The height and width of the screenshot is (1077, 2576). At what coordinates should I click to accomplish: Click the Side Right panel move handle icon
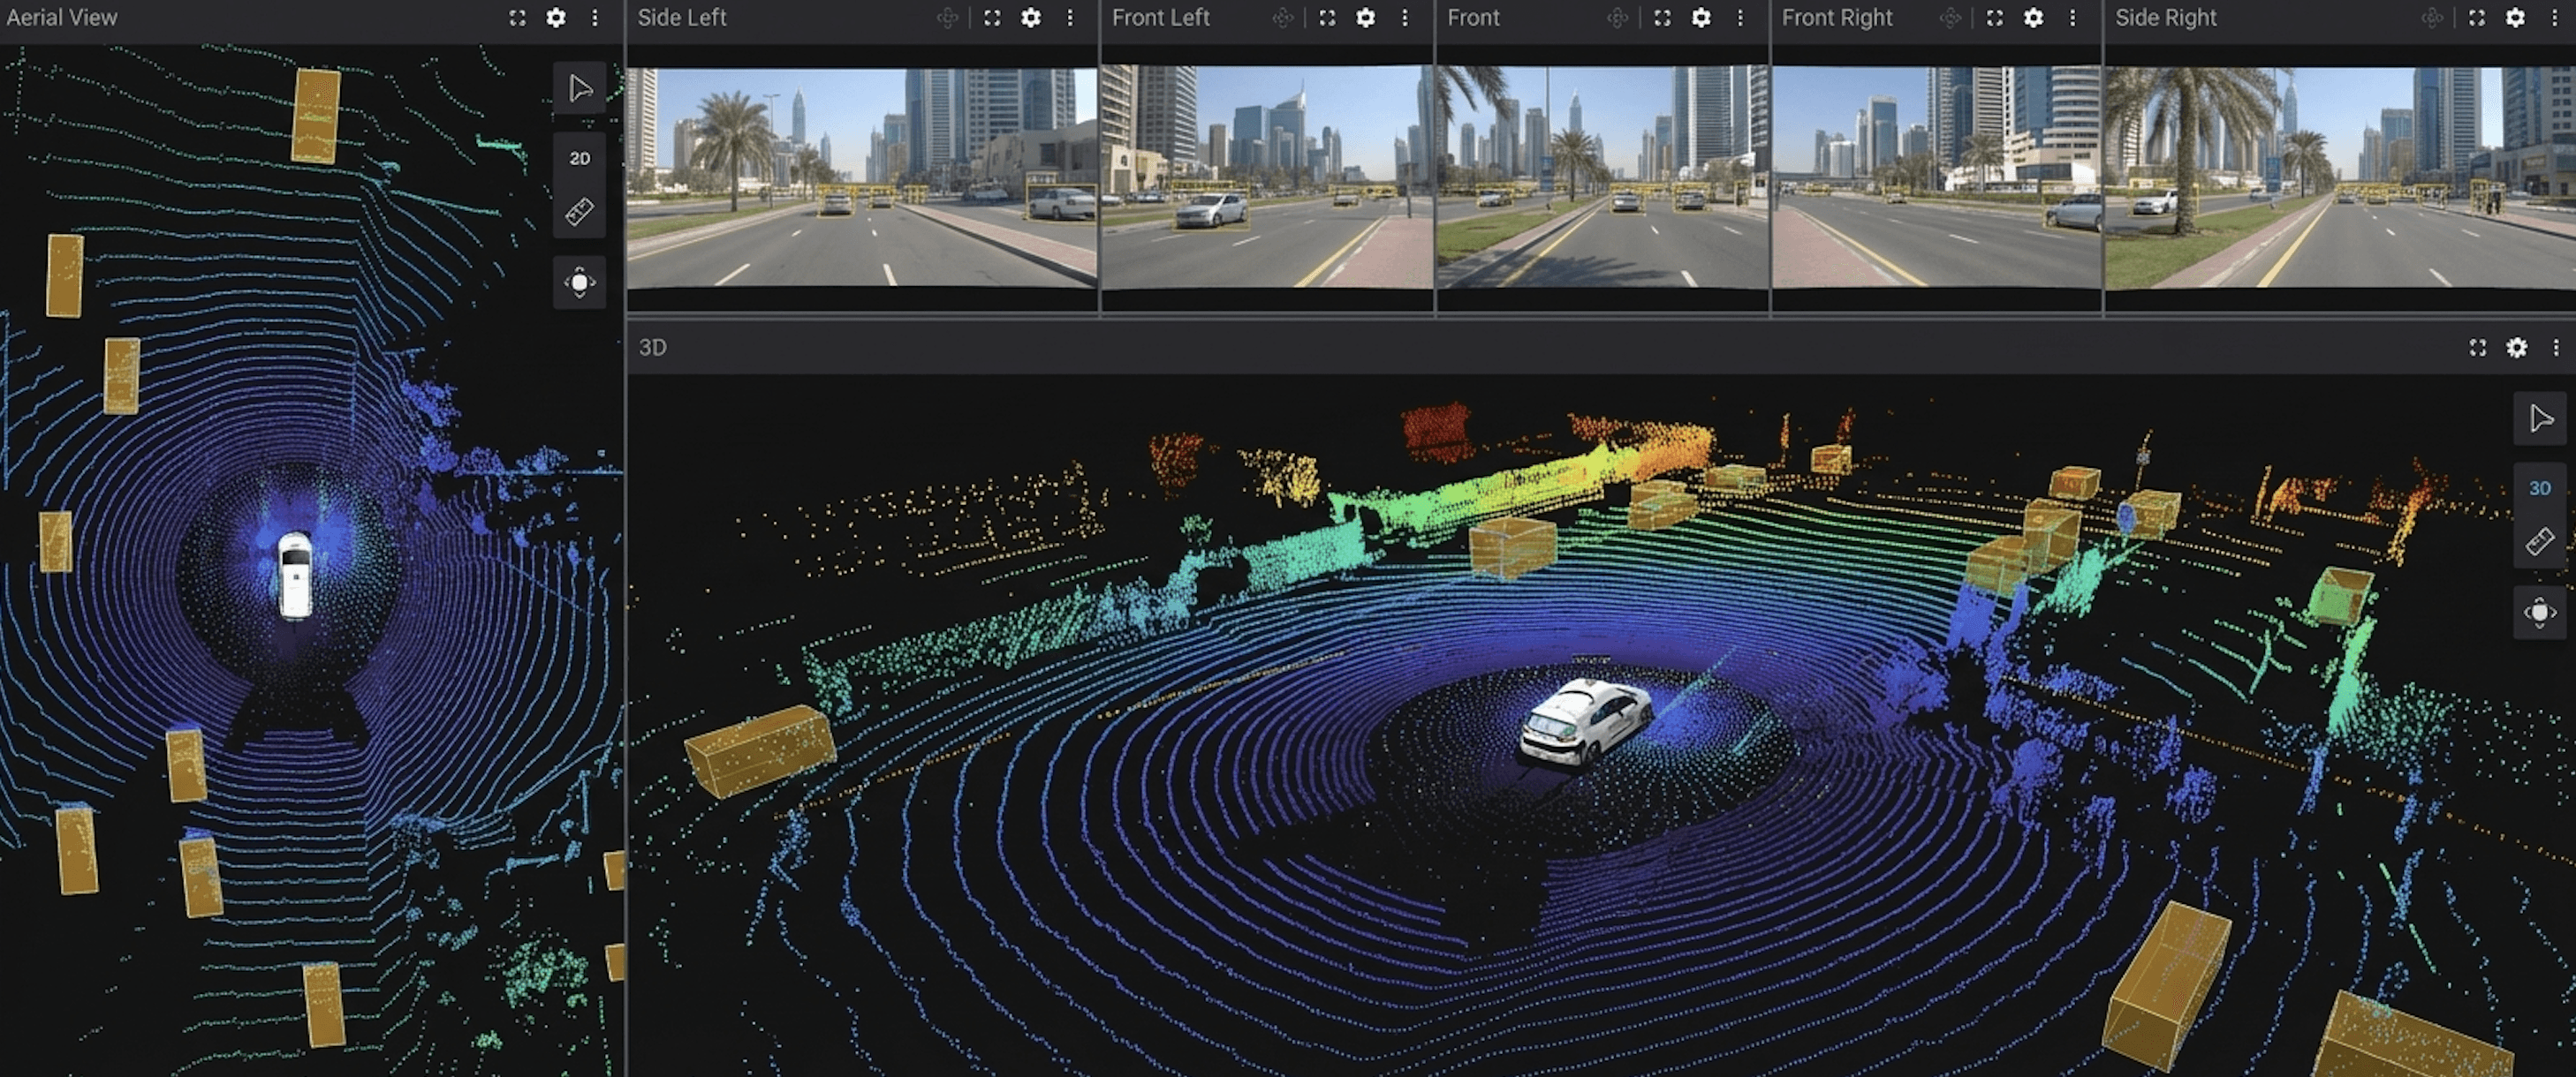pos(2432,18)
